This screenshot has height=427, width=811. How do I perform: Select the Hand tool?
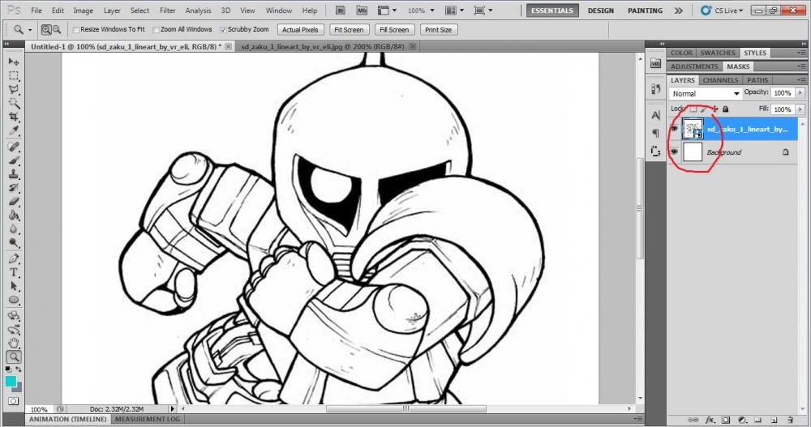14,344
